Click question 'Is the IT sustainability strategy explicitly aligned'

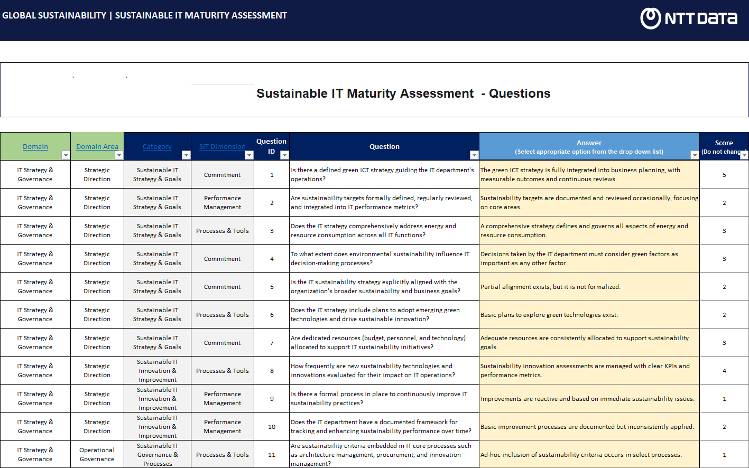[x=384, y=286]
